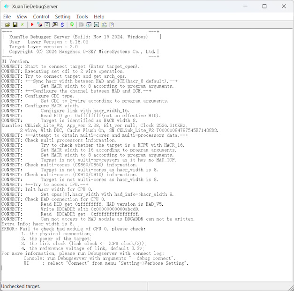This screenshot has height=291, width=294.
Task: Click toolbar icon just left of help icon
Action: click(x=104, y=24)
